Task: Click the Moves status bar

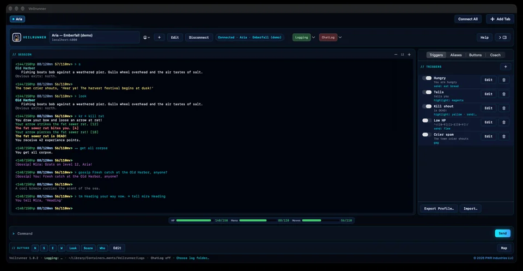Action: pyautogui.click(x=322, y=220)
